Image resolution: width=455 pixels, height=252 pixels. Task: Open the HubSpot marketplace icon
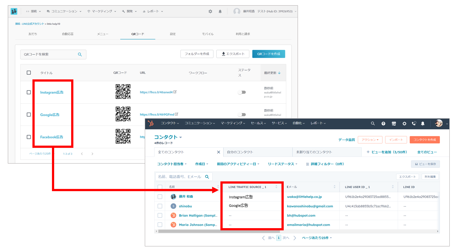394,124
